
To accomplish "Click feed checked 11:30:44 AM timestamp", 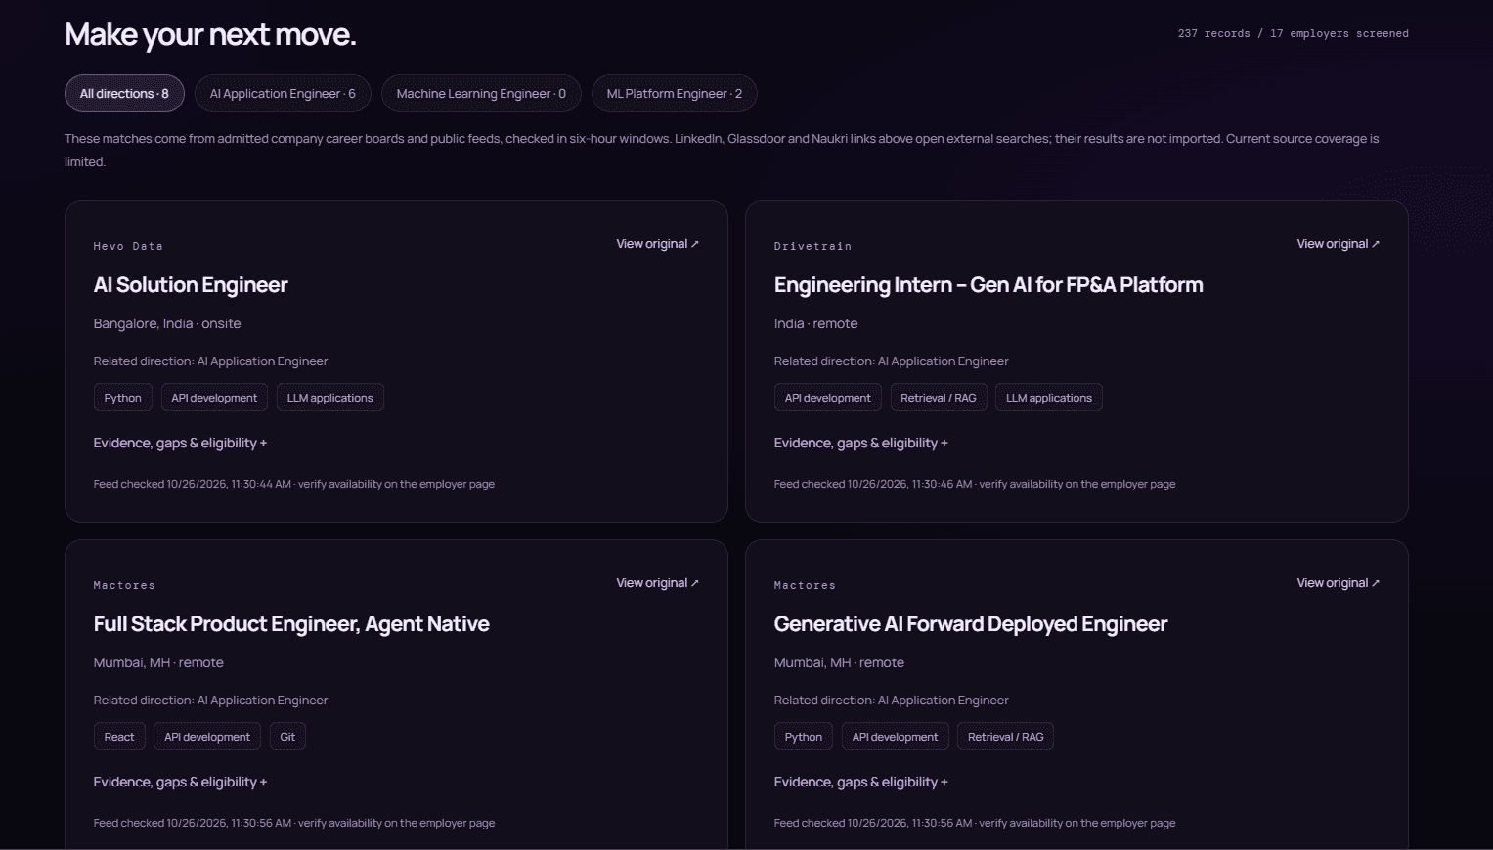I will point(294,484).
